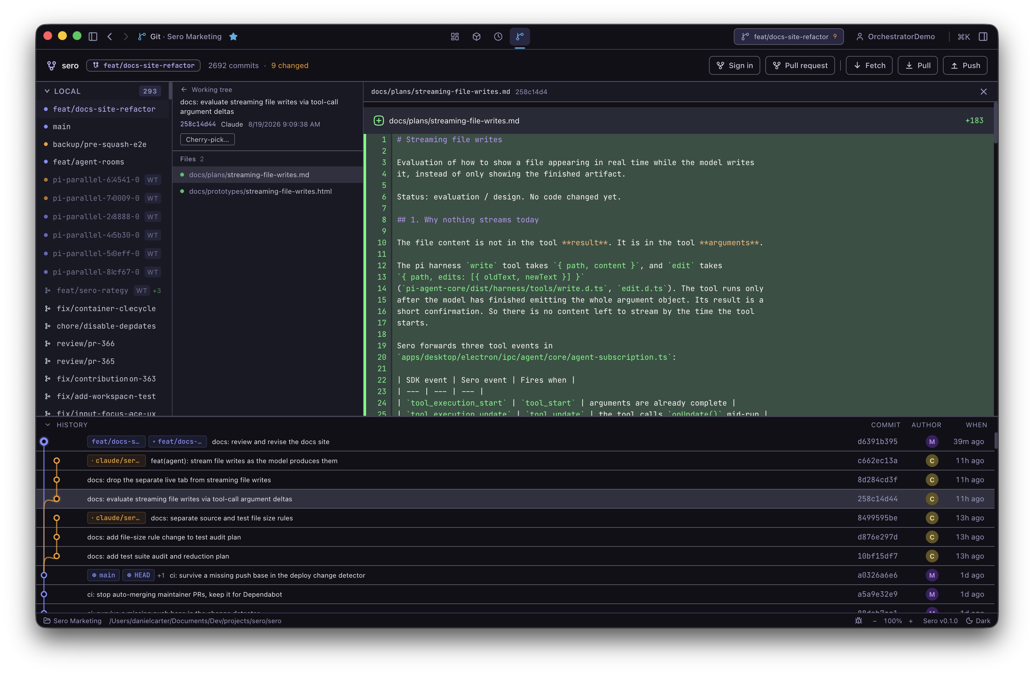Select the feat/agent-rooms branch
1034x675 pixels.
pos(103,162)
